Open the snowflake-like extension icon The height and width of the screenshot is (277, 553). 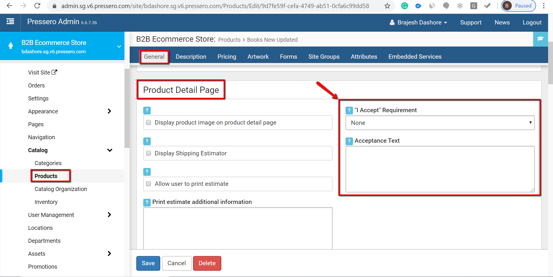click(x=460, y=6)
